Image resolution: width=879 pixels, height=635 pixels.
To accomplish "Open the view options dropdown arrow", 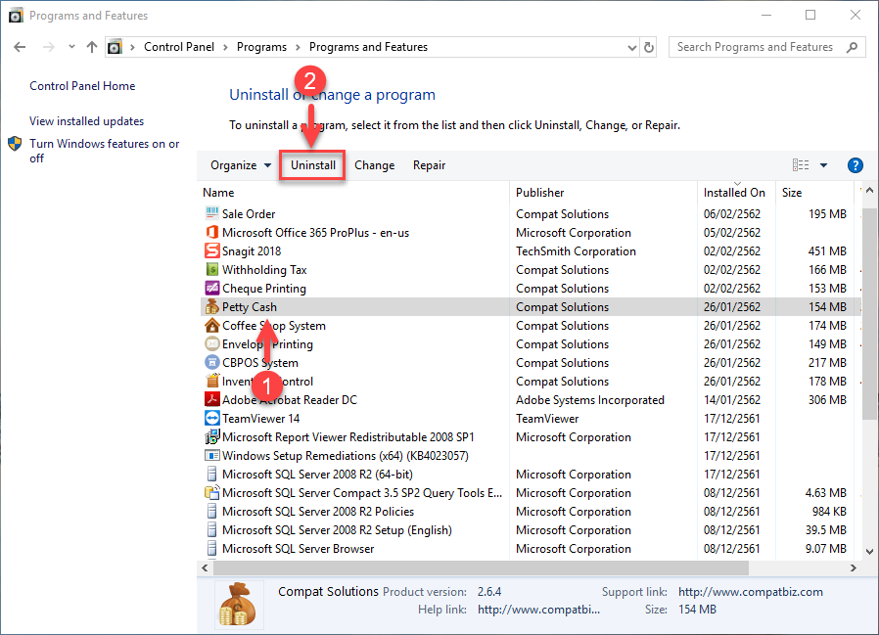I will (823, 165).
